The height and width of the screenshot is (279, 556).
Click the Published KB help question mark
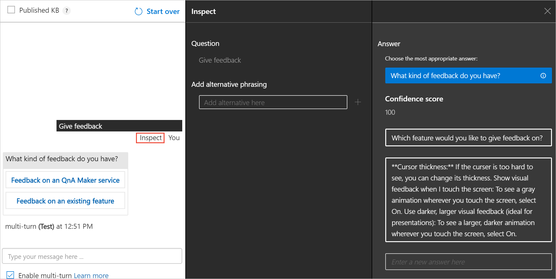pos(66,11)
